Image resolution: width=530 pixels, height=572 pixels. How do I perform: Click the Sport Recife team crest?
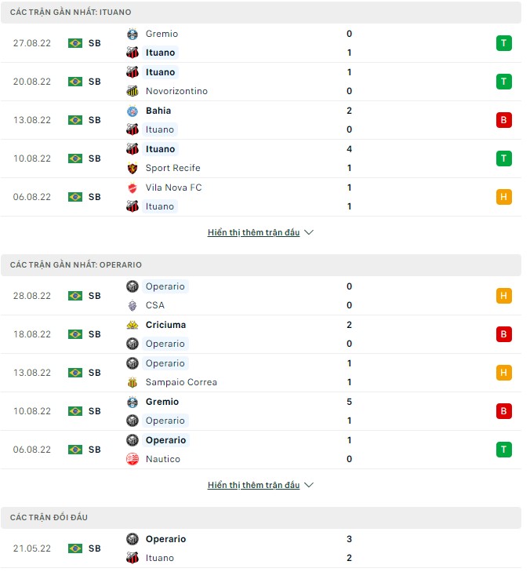click(x=132, y=168)
